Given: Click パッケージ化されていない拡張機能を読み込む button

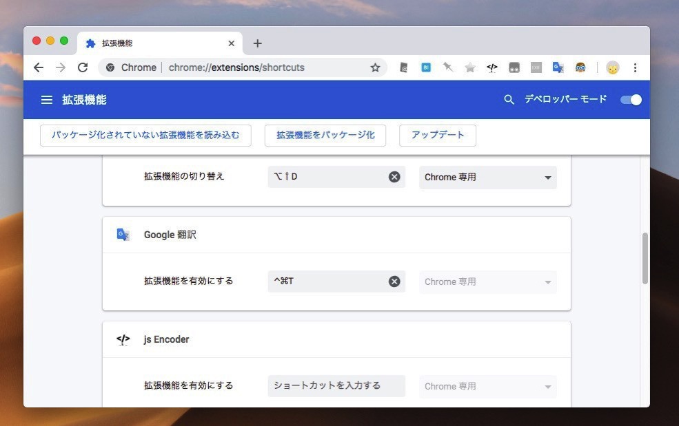Looking at the screenshot, I should [x=145, y=135].
